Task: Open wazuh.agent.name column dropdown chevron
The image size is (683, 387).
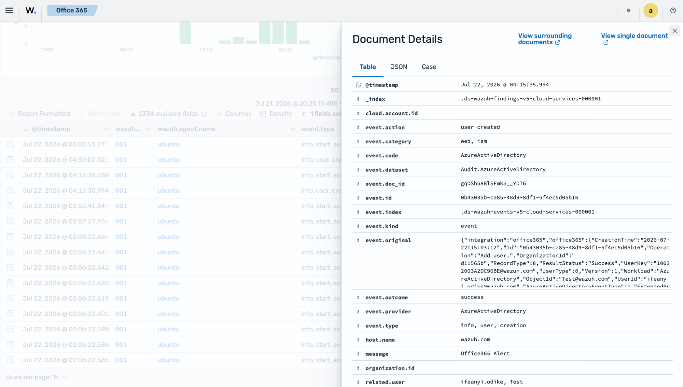Action: click(x=293, y=129)
